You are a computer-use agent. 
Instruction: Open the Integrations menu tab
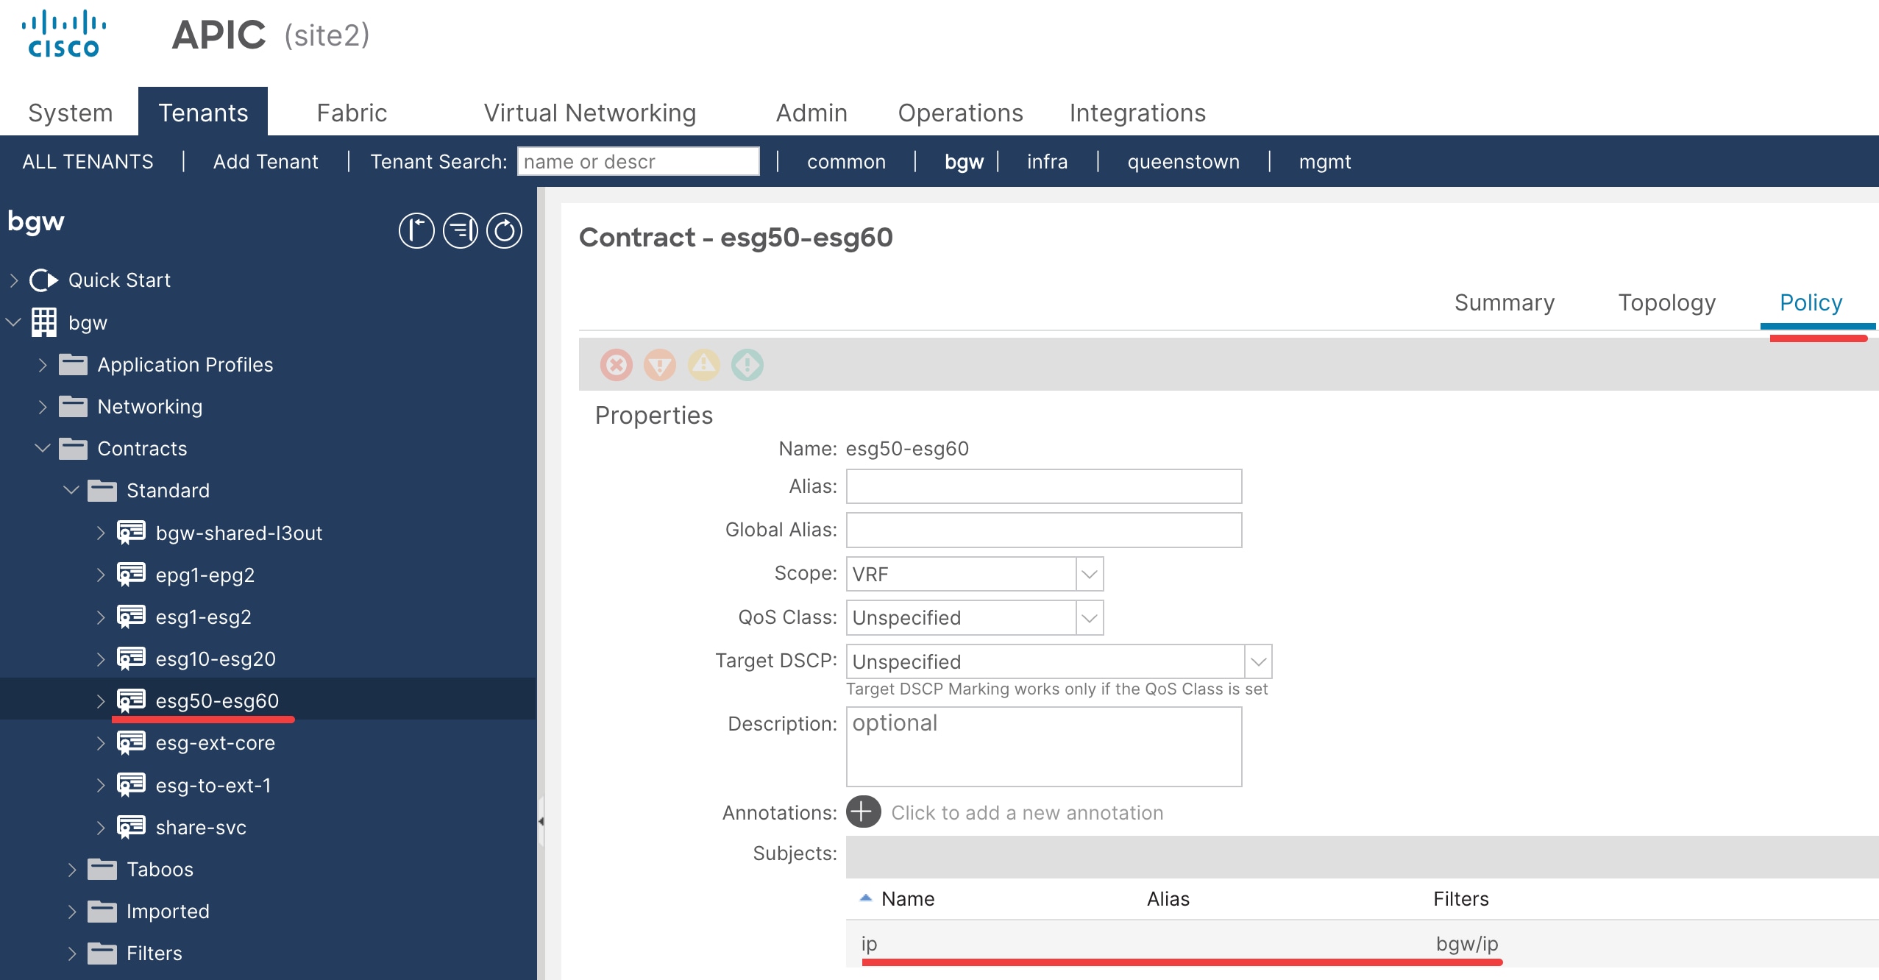coord(1137,113)
